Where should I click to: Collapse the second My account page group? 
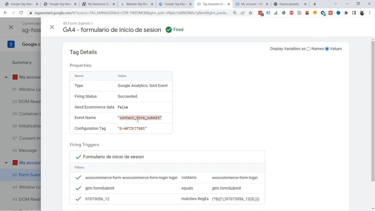point(6,163)
